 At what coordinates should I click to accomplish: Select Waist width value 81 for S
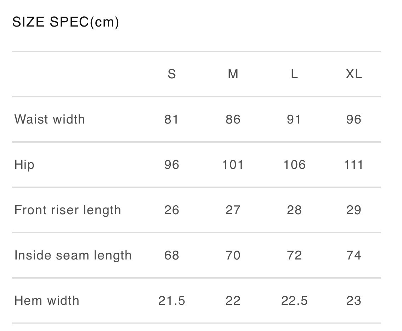172,119
